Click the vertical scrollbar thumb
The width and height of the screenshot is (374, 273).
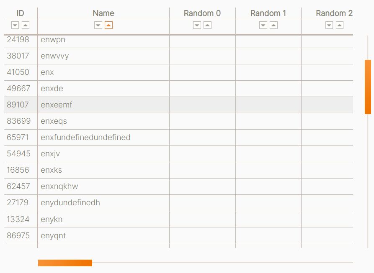[x=368, y=87]
